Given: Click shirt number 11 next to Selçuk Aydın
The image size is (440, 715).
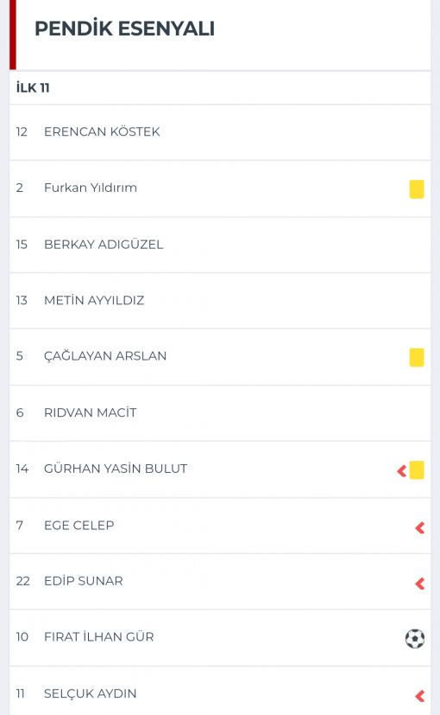Looking at the screenshot, I should click(x=21, y=693).
